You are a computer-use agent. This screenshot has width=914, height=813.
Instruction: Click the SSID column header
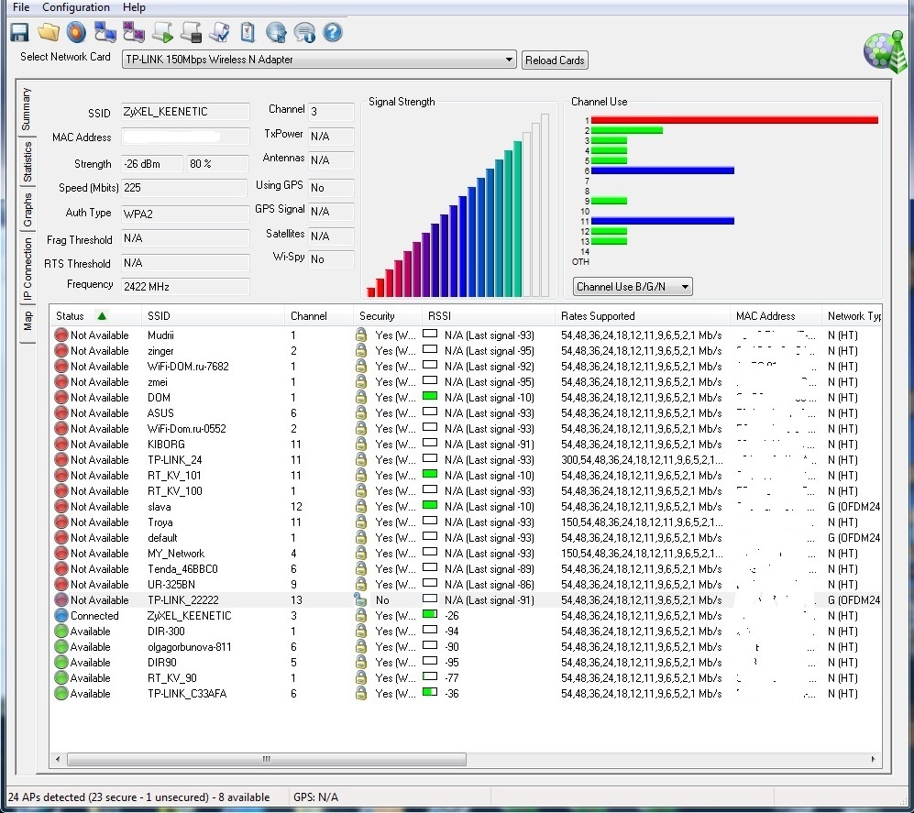[x=159, y=316]
